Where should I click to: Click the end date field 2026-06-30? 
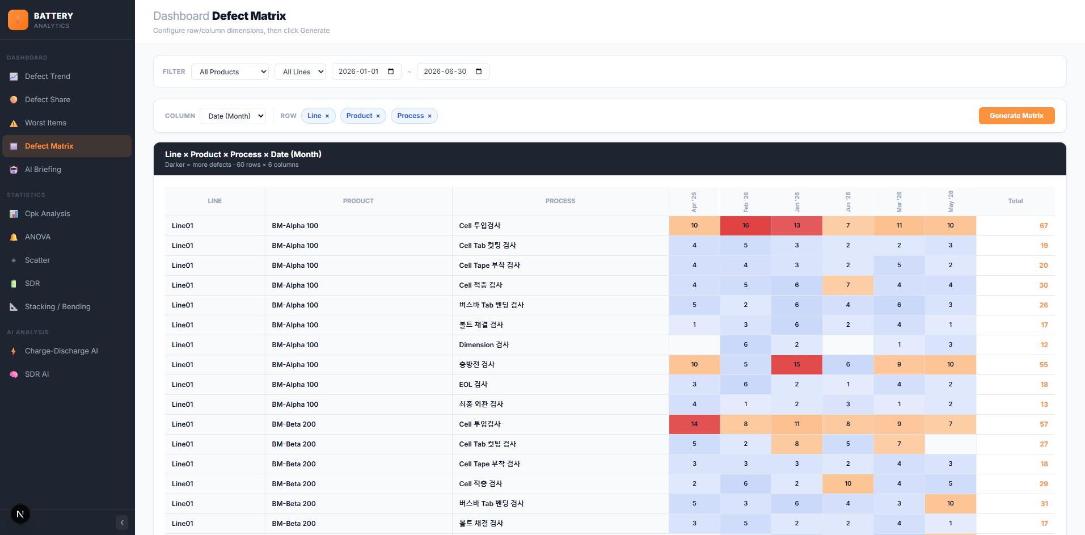453,71
